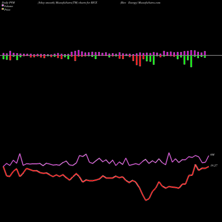The height and width of the screenshot is (222, 222).
Task: Click the highest peak of the magenta volume line
Action: (x=169, y=153)
